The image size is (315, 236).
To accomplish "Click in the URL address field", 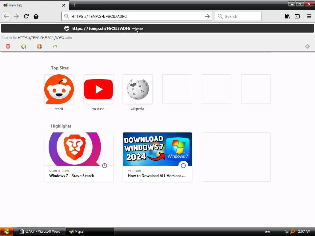I will 137,16.
